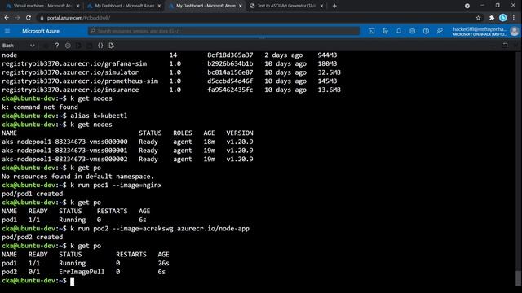This screenshot has height=293, width=522.
Task: Click node name aks-nodepool1-88234673-vmss000001
Action: point(64,151)
